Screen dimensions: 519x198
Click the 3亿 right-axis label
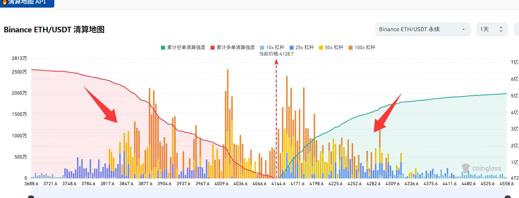[x=514, y=129]
